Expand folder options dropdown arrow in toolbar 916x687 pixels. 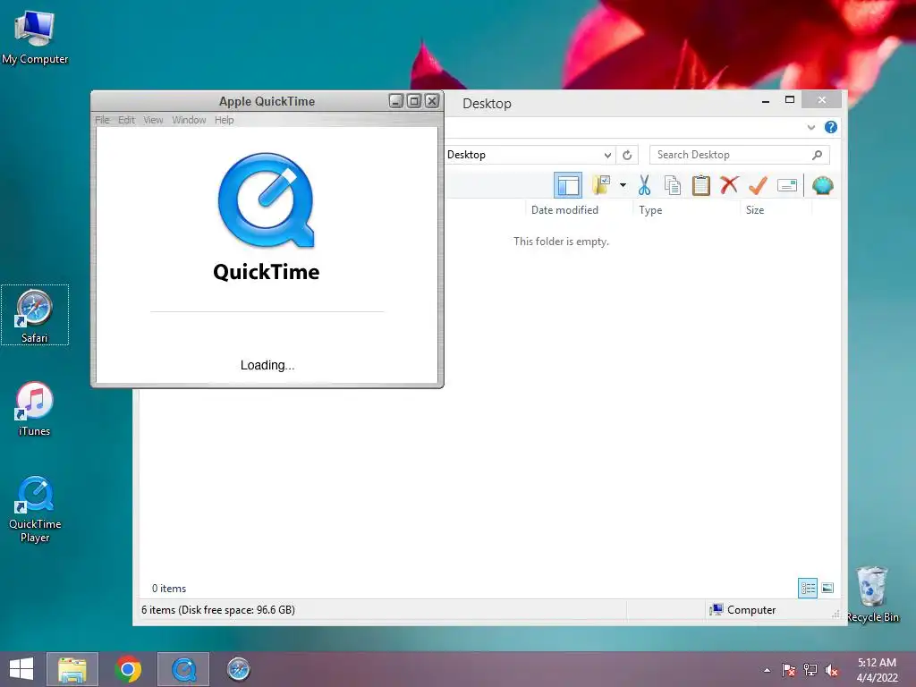tap(623, 185)
